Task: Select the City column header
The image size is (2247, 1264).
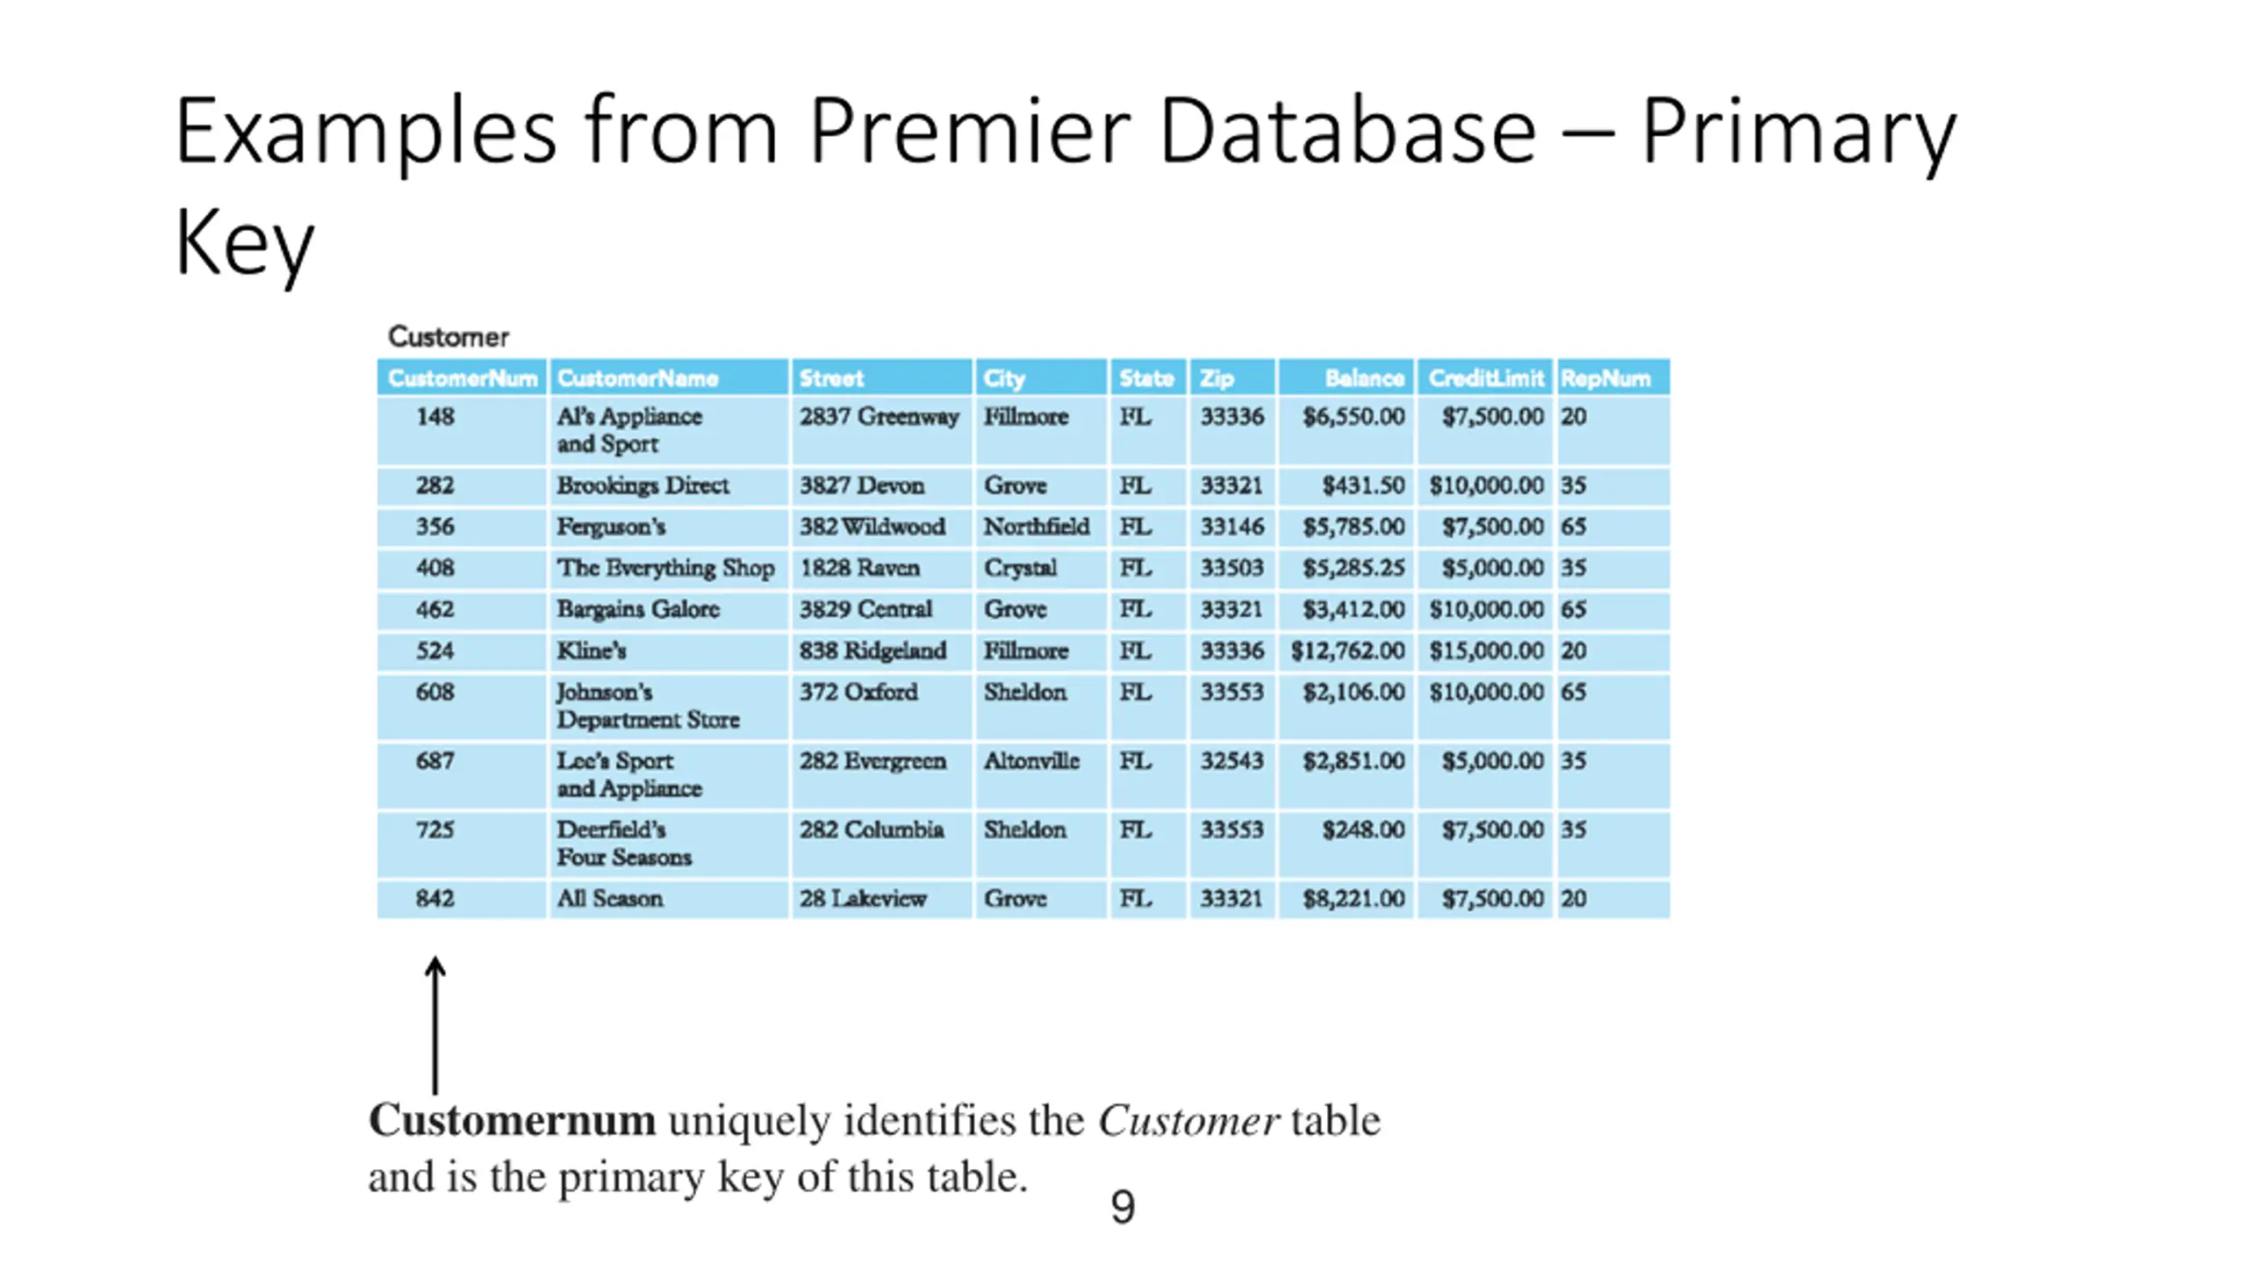Action: coord(1004,378)
